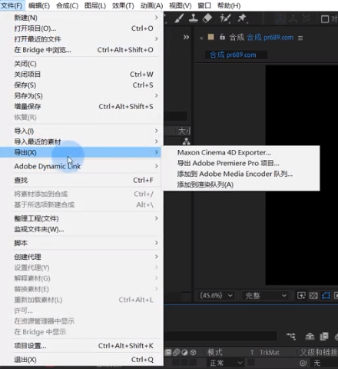Open the 效果(T) menu
This screenshot has width=338, height=369.
123,5
